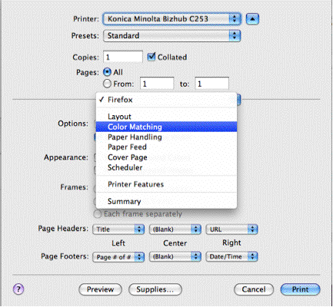
Task: Choose Layout from the popup menu
Action: point(166,117)
